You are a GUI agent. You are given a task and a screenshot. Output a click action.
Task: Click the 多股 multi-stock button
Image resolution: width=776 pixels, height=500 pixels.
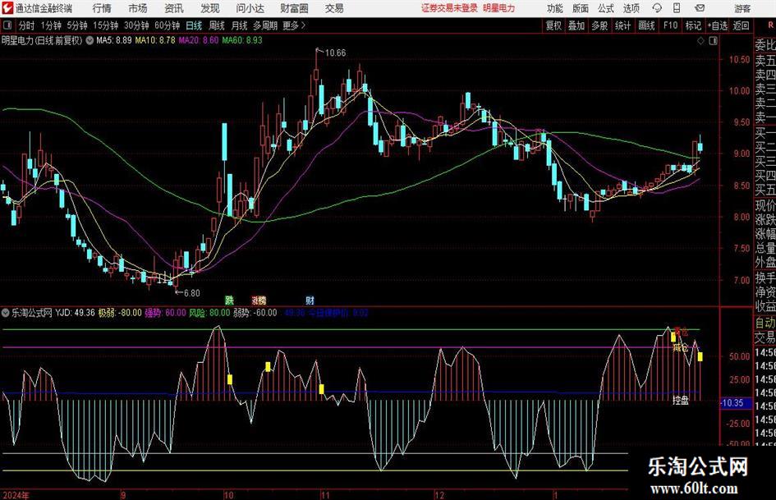pyautogui.click(x=599, y=25)
